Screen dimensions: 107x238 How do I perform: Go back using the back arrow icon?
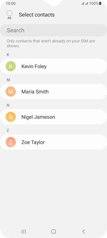83,232
